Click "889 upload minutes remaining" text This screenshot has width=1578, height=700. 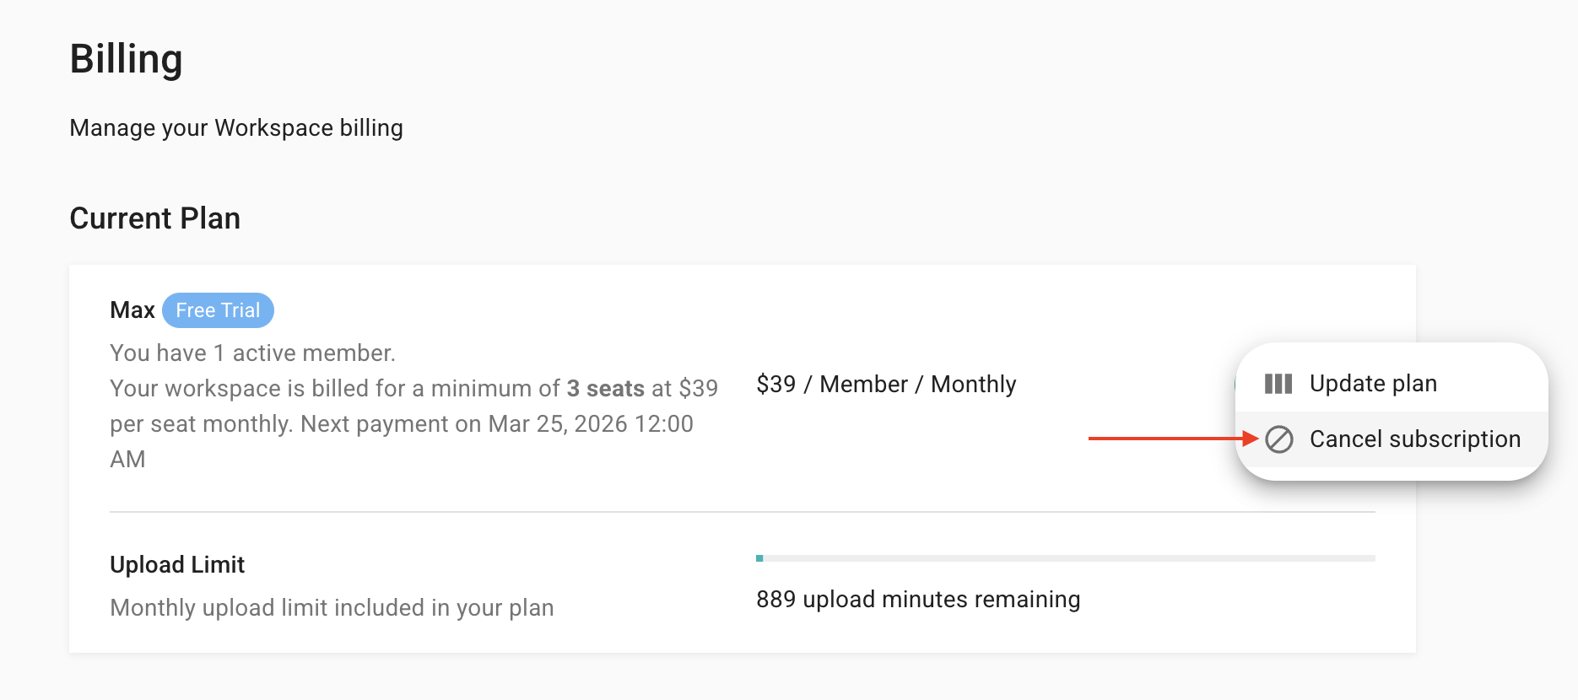918,600
